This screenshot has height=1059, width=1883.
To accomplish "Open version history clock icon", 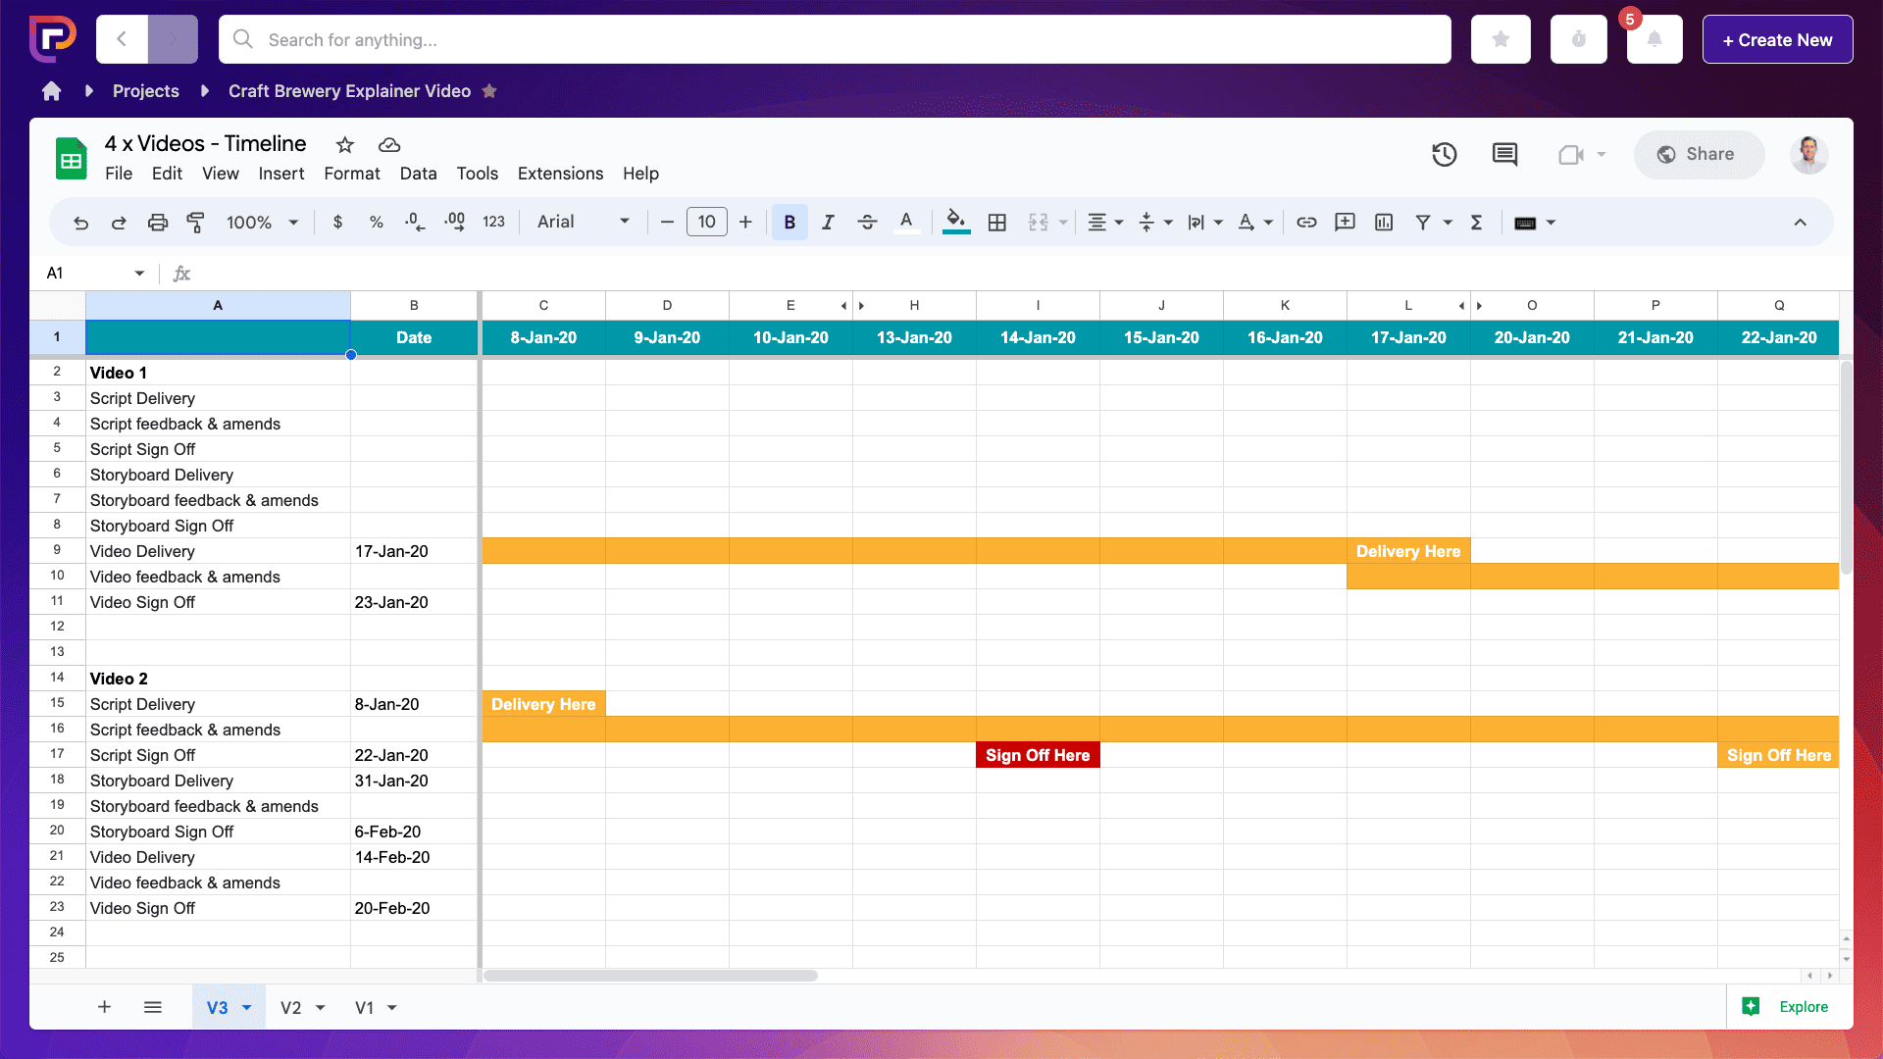I will [x=1444, y=155].
